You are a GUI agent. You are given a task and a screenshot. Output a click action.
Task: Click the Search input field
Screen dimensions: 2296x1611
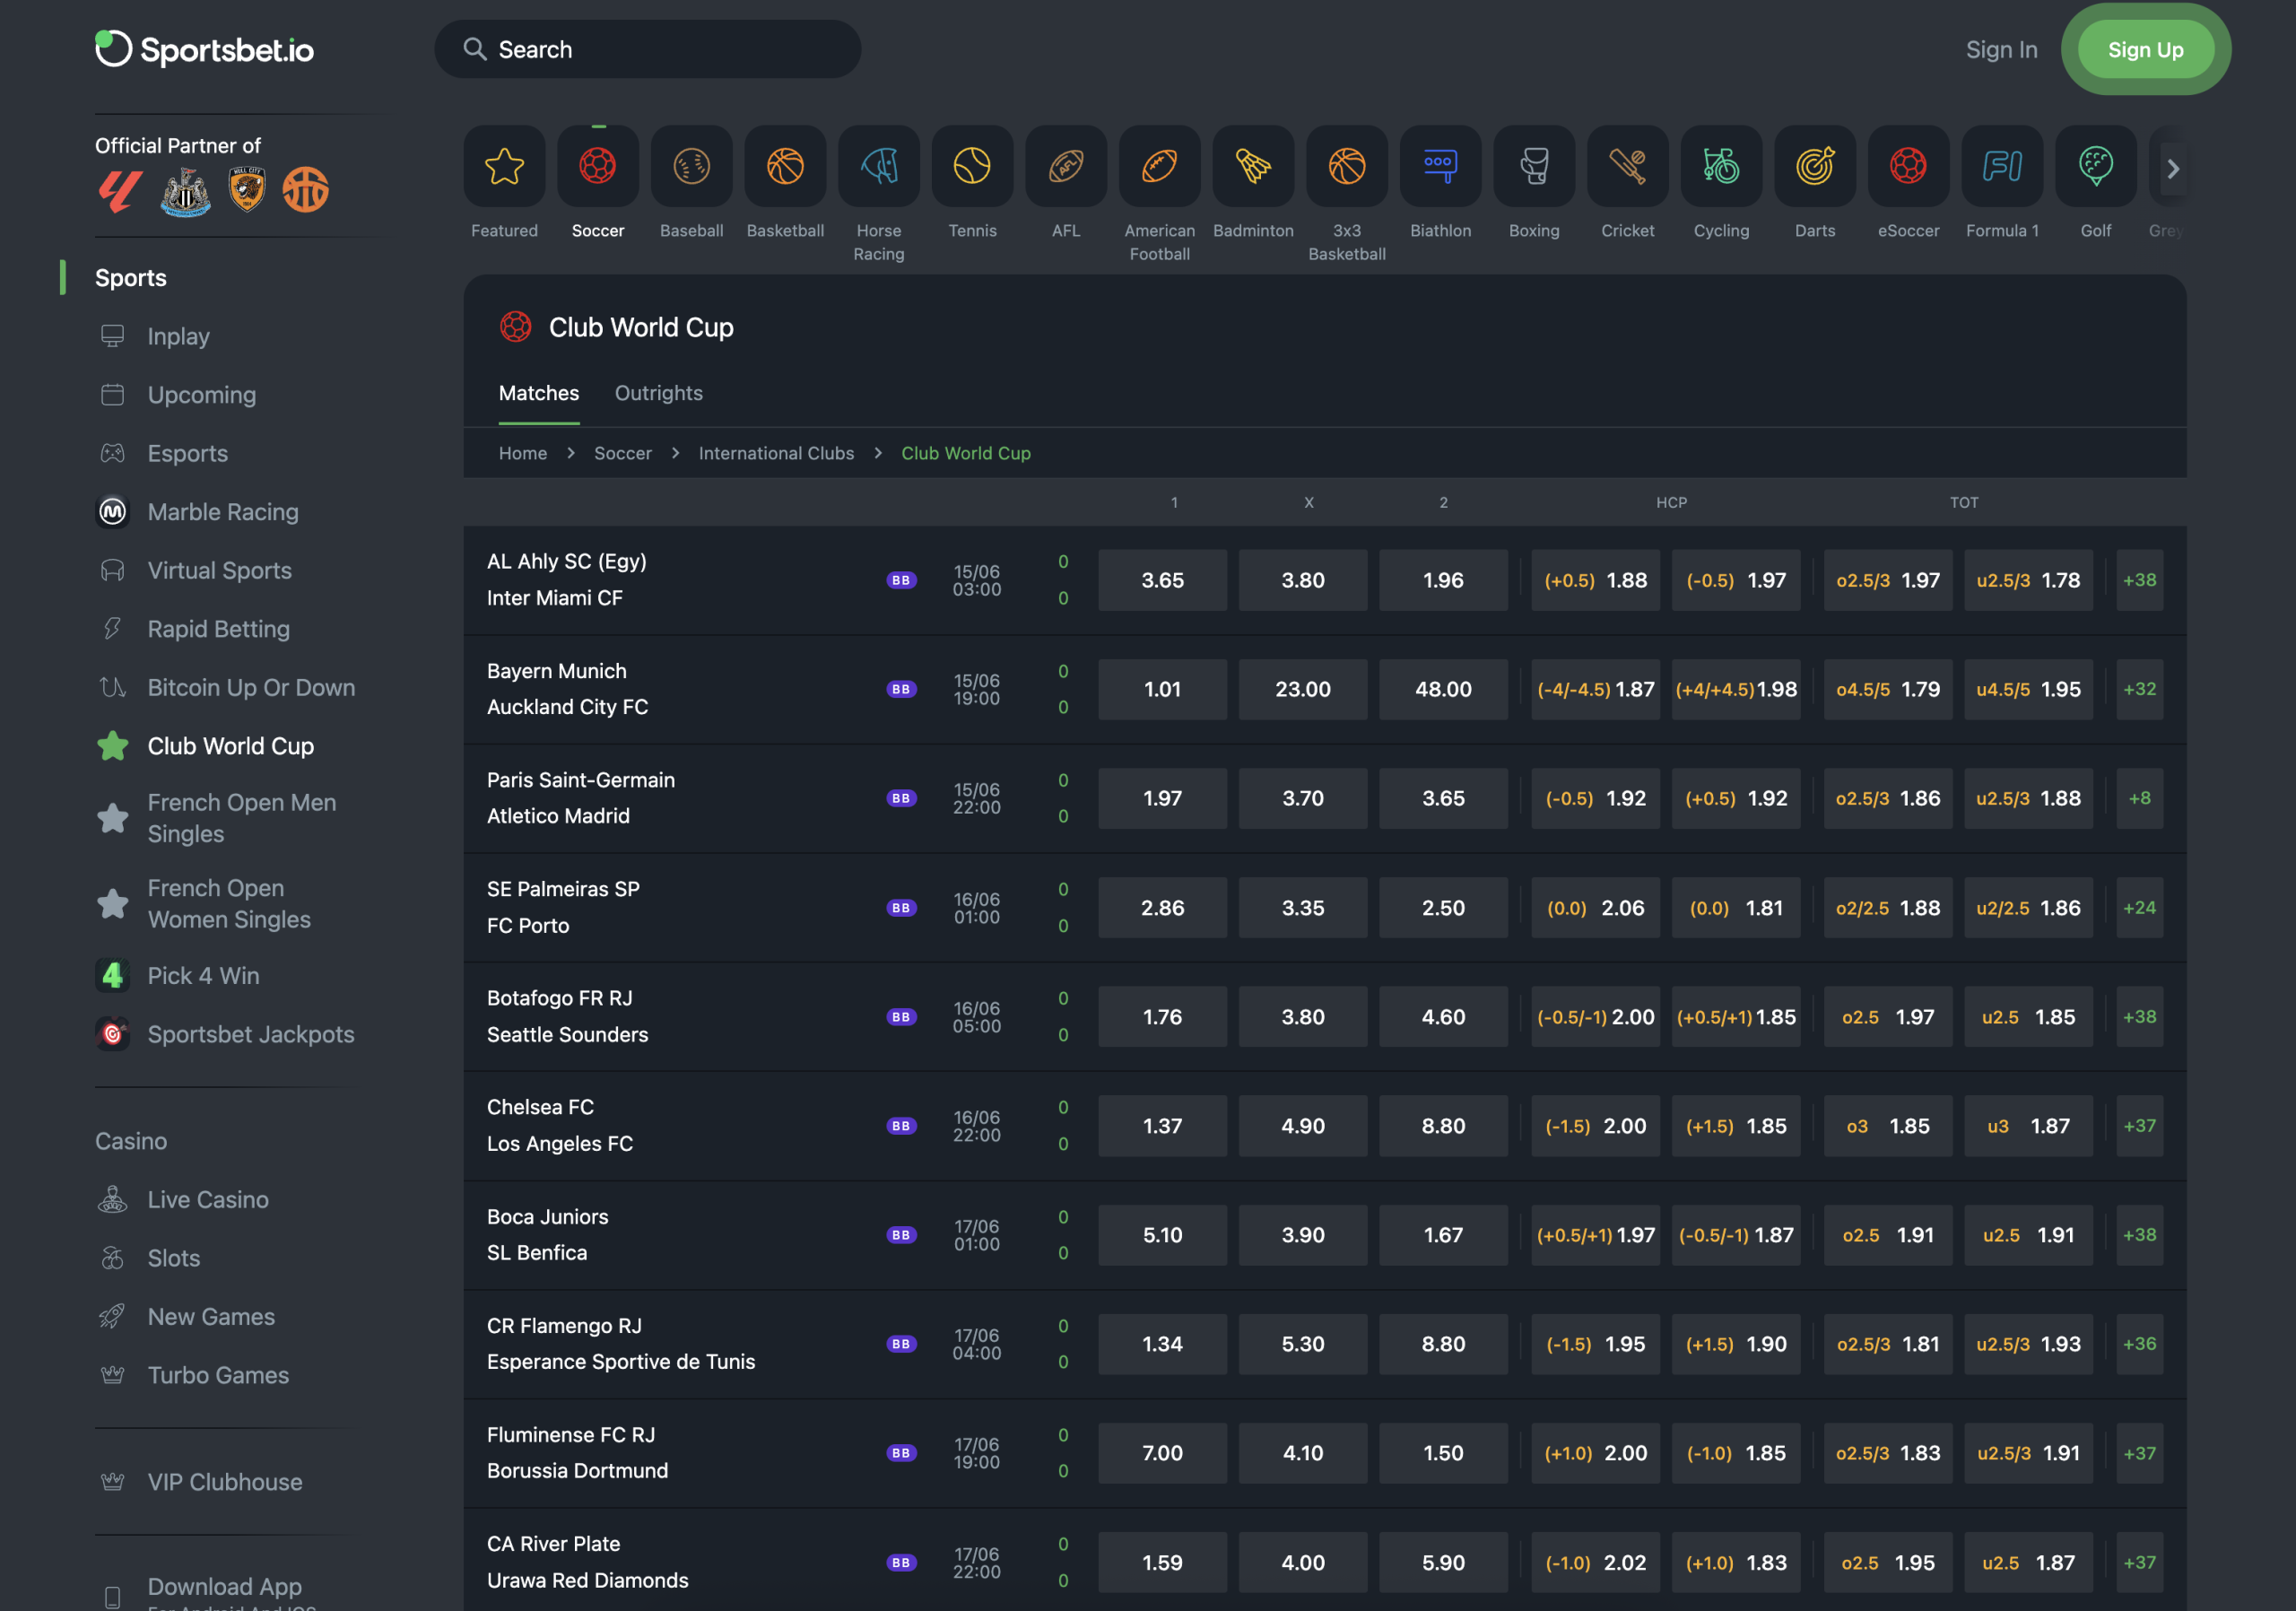[647, 49]
